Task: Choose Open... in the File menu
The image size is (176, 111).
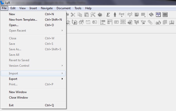Action: coord(33,25)
